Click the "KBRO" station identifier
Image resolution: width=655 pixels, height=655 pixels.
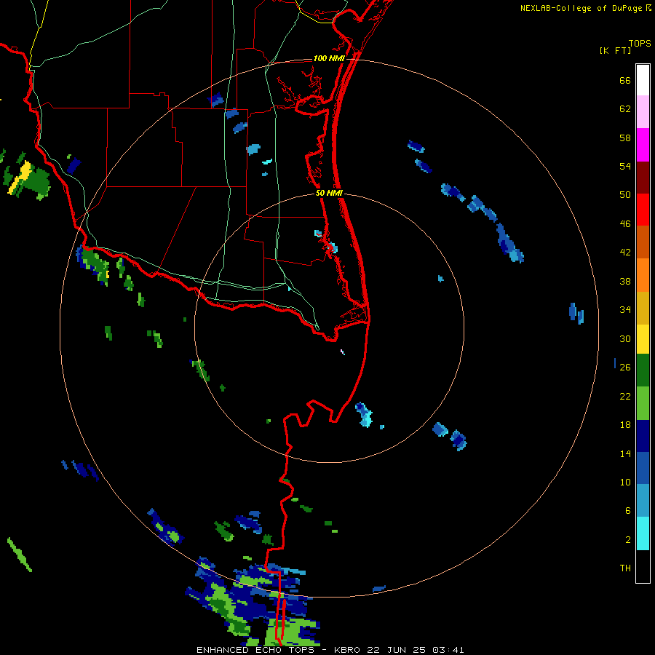point(348,650)
